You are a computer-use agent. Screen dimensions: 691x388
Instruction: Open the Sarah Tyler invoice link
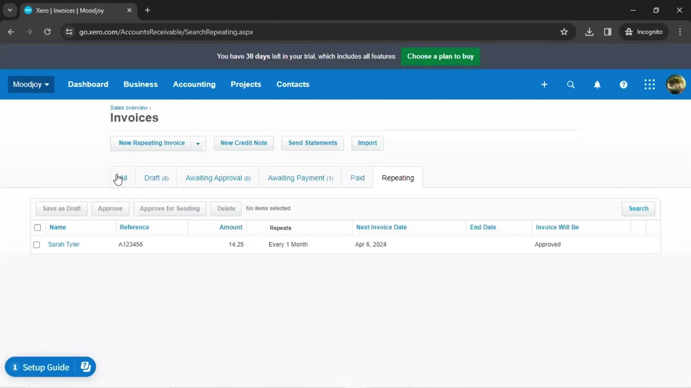tap(64, 244)
